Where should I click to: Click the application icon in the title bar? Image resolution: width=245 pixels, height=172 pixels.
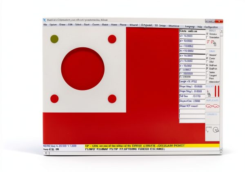click(x=45, y=20)
